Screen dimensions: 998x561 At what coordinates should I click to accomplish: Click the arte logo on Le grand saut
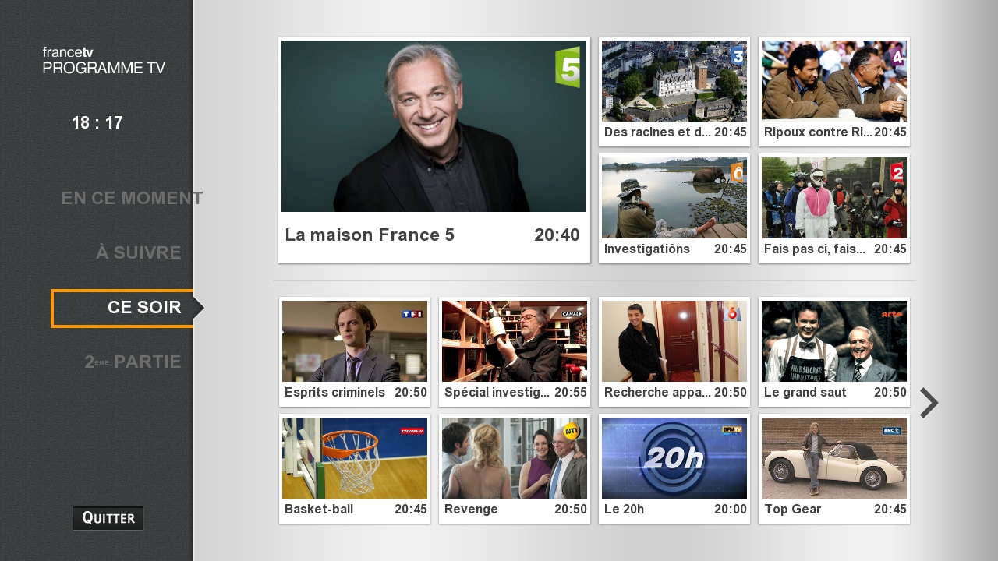tap(892, 314)
